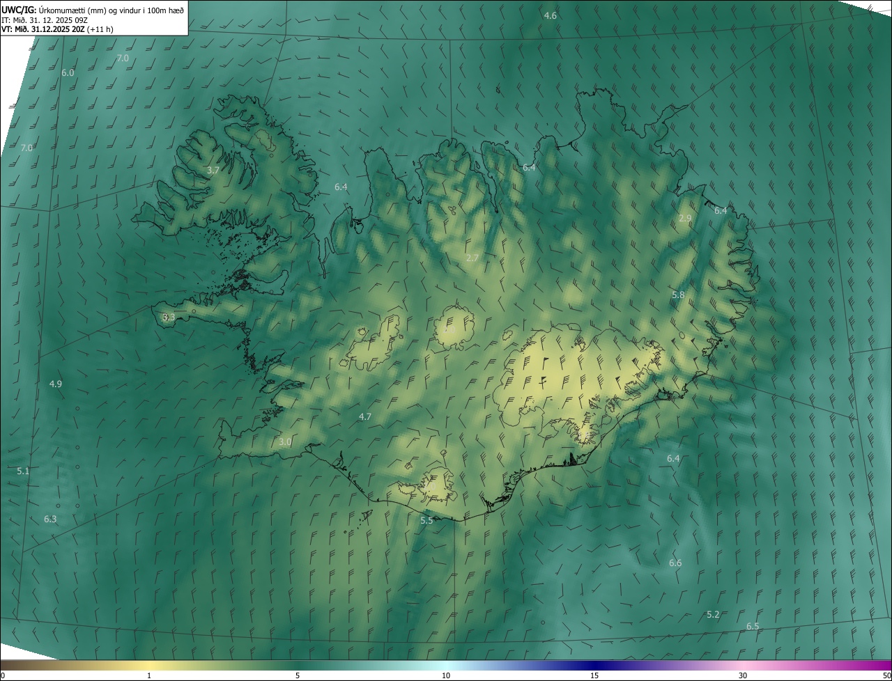Image resolution: width=892 pixels, height=681 pixels.
Task: Click the '5' tick on the color scale
Action: (x=298, y=675)
